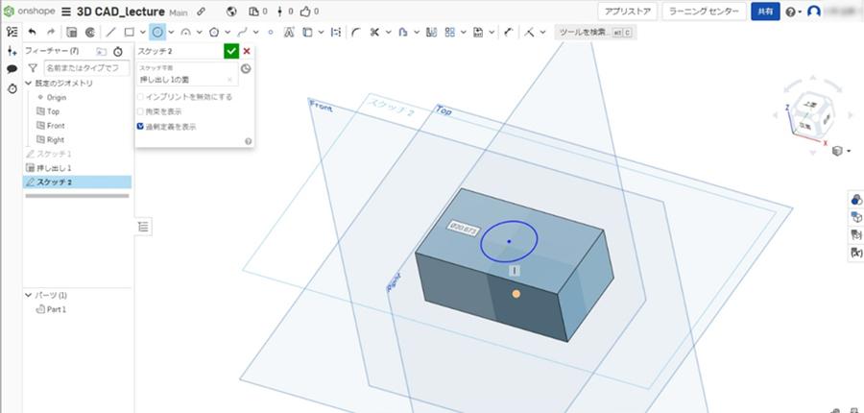Click the rollback stopwatch icon in feature header
Image resolution: width=864 pixels, height=413 pixels.
coord(117,51)
